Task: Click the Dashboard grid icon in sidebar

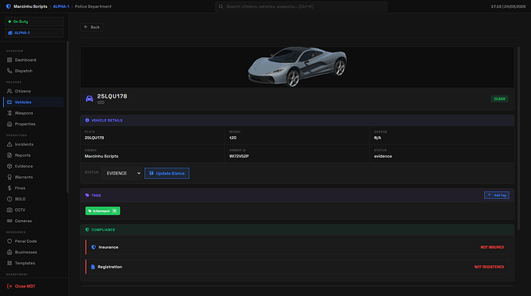Action: coord(9,60)
